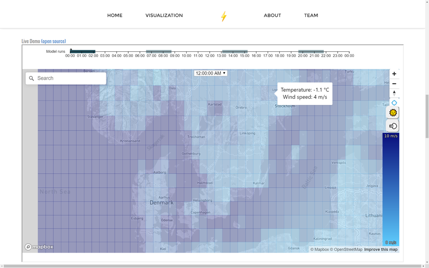Reset map bearing with the compass button
Image resolution: width=429 pixels, height=268 pixels.
[394, 93]
